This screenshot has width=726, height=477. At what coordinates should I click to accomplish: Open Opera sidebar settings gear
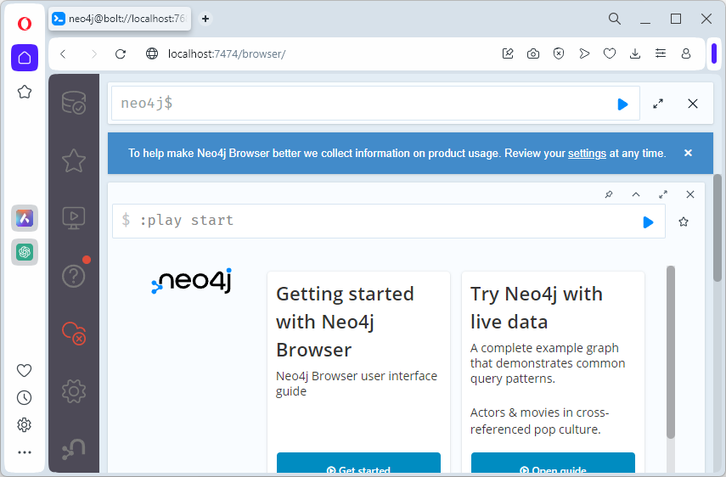click(24, 424)
